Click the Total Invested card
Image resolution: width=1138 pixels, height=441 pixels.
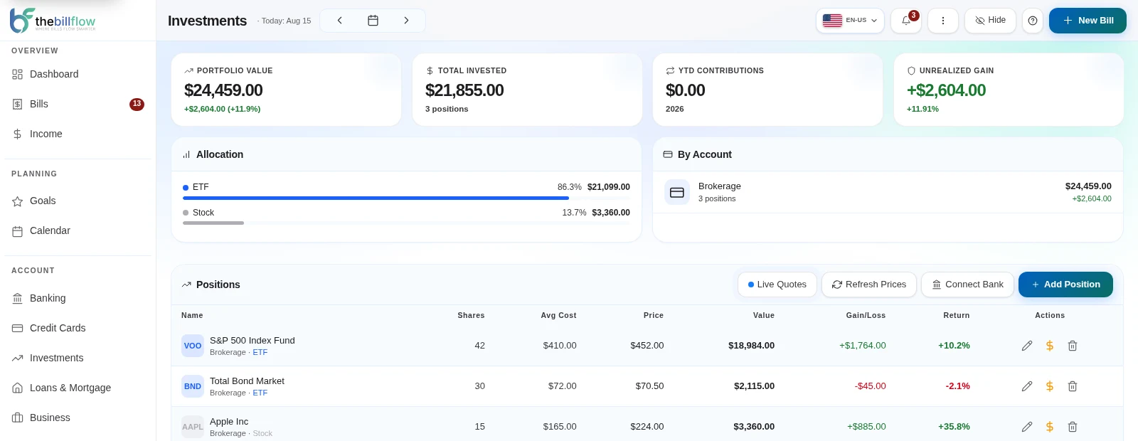pyautogui.click(x=527, y=90)
